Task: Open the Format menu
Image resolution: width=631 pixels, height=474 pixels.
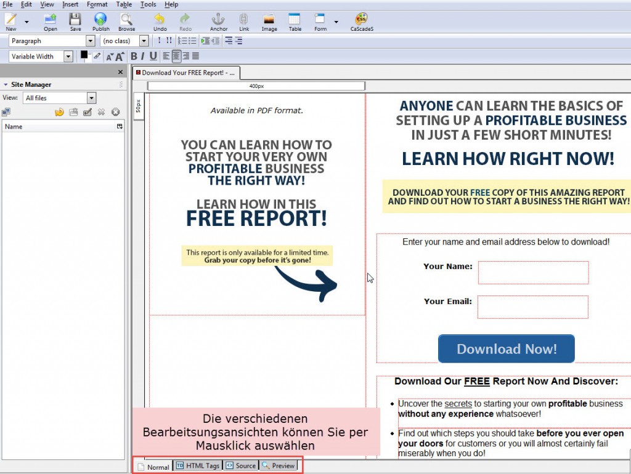Action: (97, 4)
